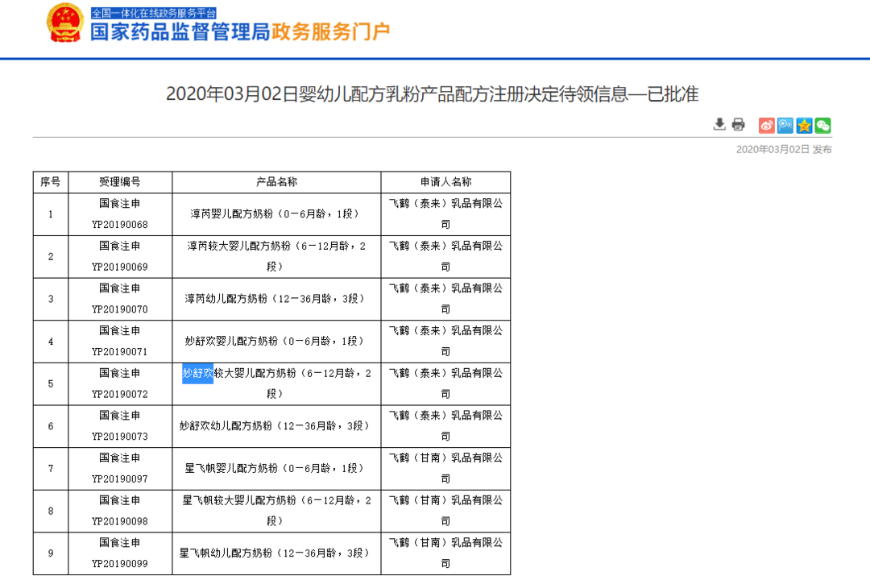The image size is (870, 580).
Task: Click product 淳芮婴儿配方奶粉 0-6月龄 1段
Action: point(276,214)
